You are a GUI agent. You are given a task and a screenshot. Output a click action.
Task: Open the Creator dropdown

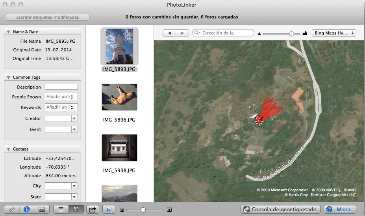tap(74, 118)
